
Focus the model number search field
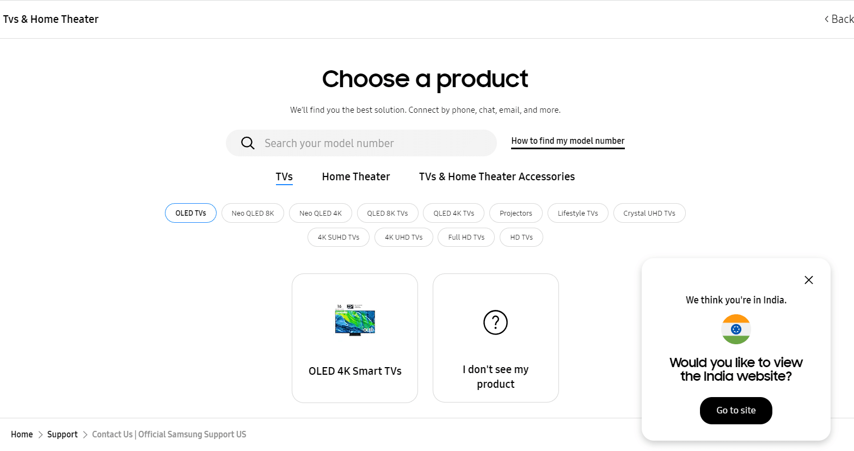(361, 143)
